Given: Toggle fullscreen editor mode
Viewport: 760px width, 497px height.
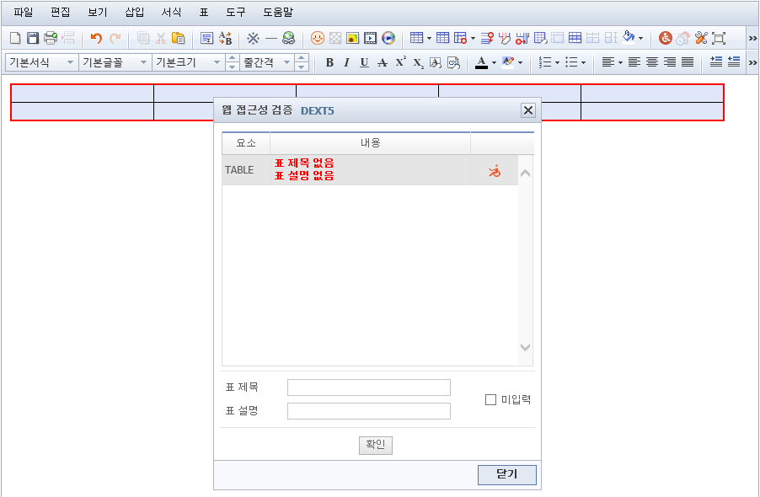Looking at the screenshot, I should pos(719,38).
